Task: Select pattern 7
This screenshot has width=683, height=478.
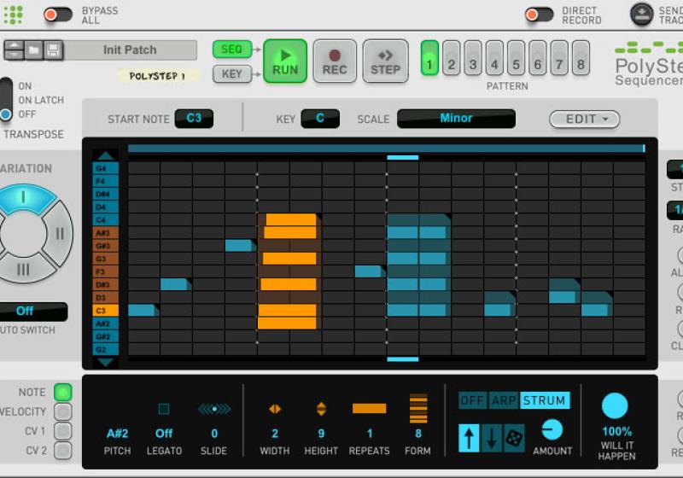Action: (x=559, y=58)
